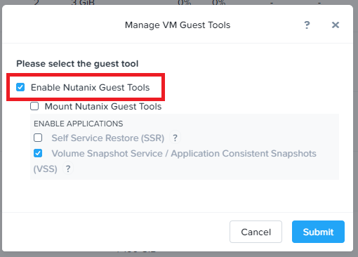Open the dialog help question mark icon
The height and width of the screenshot is (257, 358).
307,25
